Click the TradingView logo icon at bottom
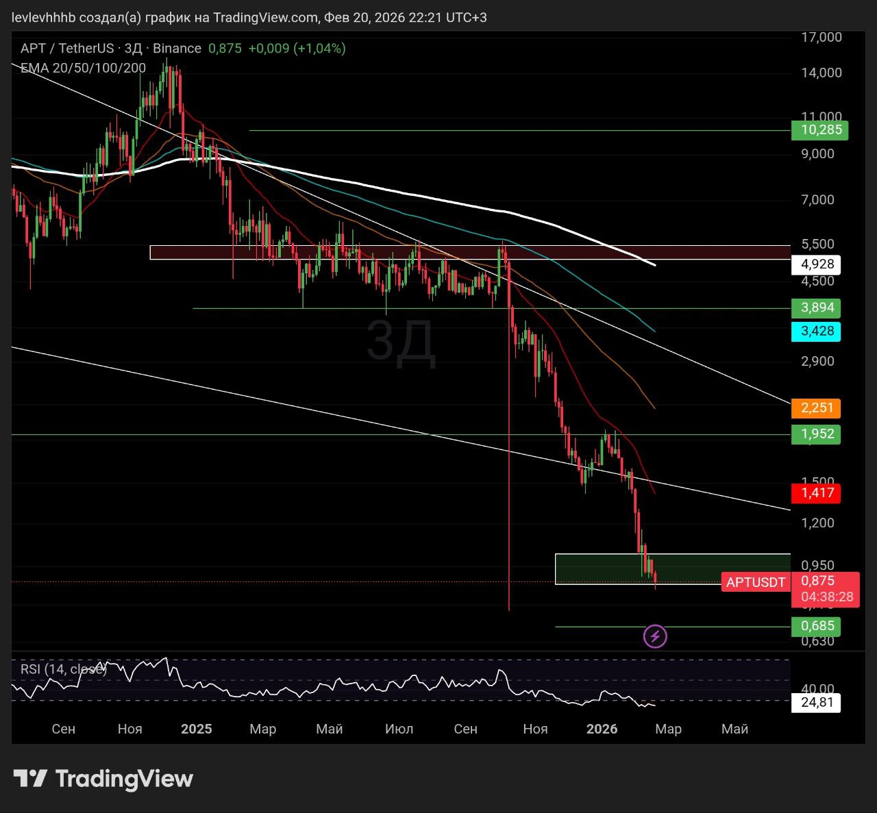This screenshot has height=813, width=877. [x=30, y=779]
